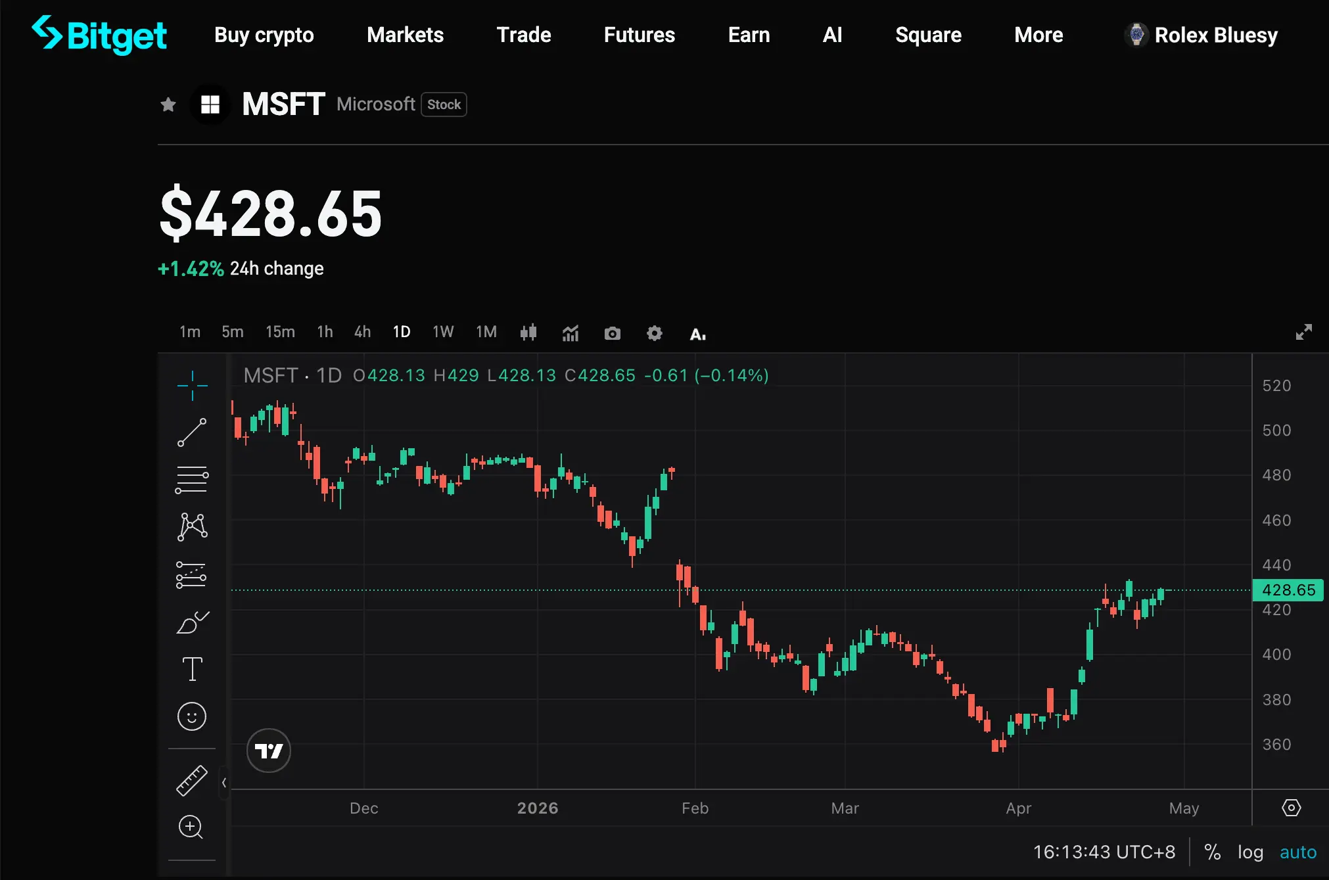Toggle log scale on price axis

pos(1250,852)
